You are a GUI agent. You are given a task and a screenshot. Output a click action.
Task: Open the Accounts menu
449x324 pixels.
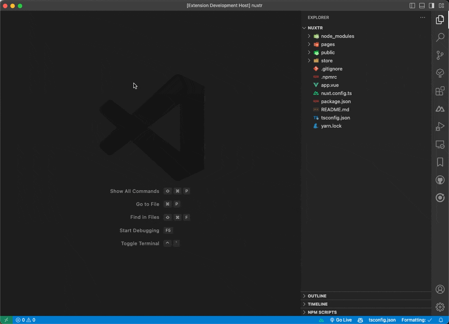(x=440, y=289)
